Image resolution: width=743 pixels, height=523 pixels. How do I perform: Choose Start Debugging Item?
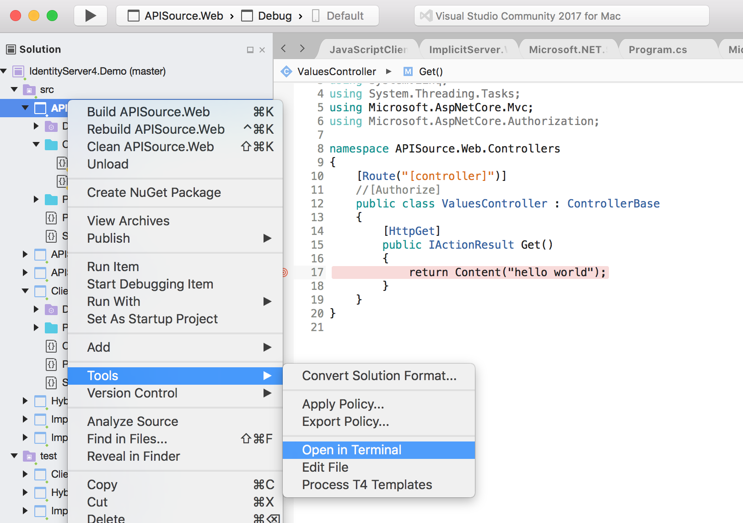pos(175,284)
